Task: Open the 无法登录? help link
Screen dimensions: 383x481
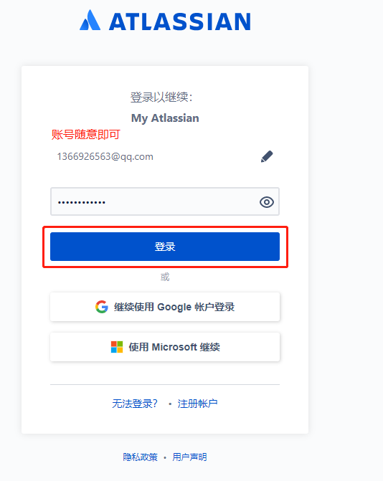Action: click(x=135, y=404)
